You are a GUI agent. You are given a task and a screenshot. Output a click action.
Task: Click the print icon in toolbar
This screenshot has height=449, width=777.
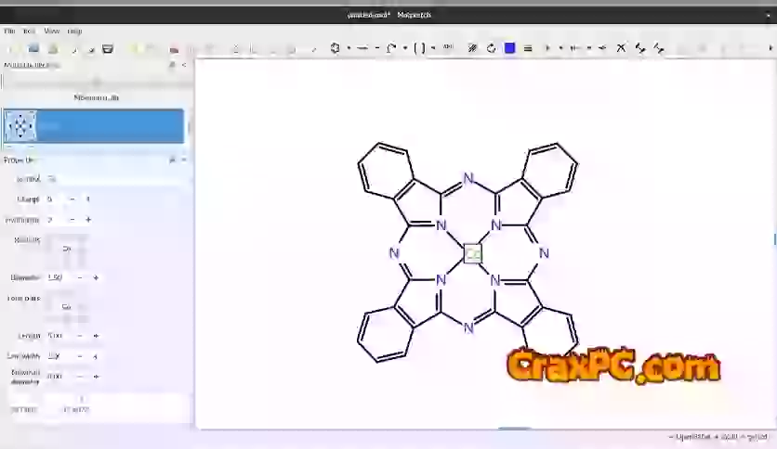108,48
